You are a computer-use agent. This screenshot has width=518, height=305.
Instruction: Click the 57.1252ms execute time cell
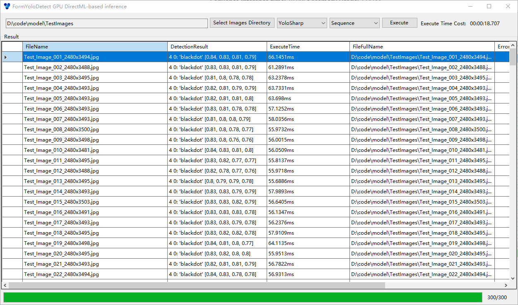point(308,109)
